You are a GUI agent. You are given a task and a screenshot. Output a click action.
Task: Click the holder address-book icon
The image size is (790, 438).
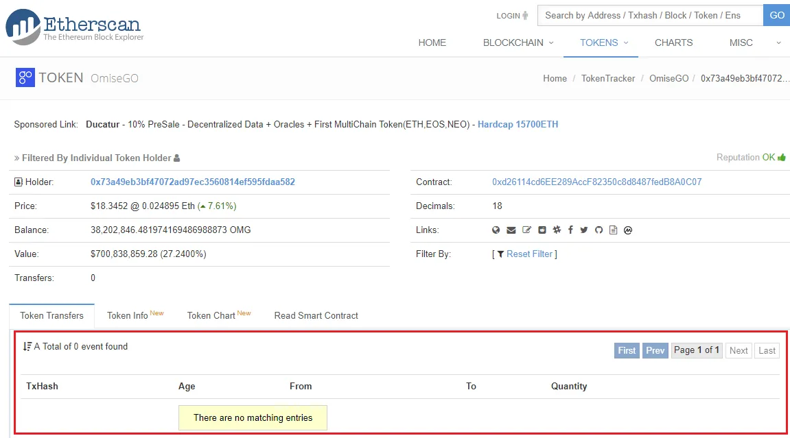pos(18,182)
